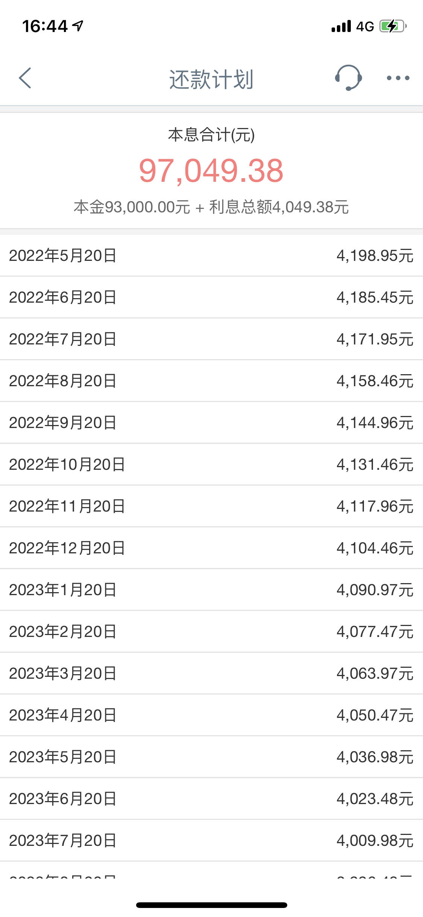Open the 2022年5月20日 repayment row
This screenshot has width=423, height=917.
tap(211, 256)
